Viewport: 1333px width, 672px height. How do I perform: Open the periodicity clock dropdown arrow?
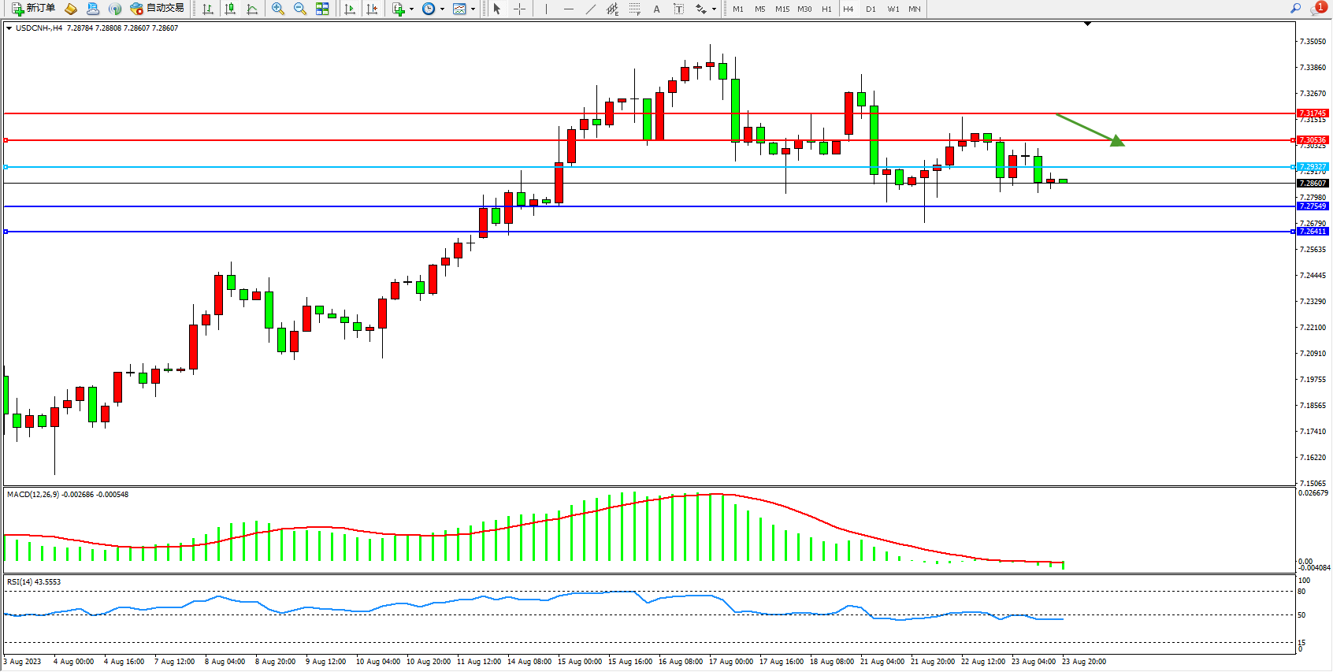[442, 9]
